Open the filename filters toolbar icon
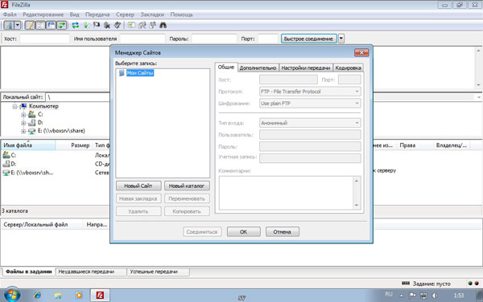 click(131, 25)
